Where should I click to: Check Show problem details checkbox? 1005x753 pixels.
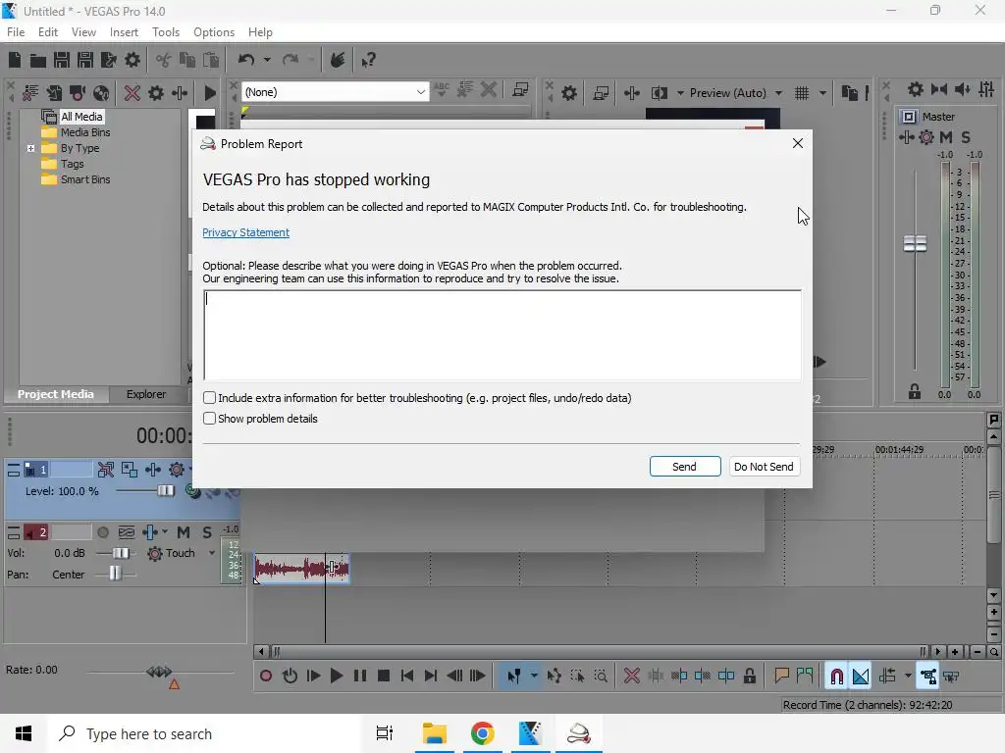(x=210, y=418)
